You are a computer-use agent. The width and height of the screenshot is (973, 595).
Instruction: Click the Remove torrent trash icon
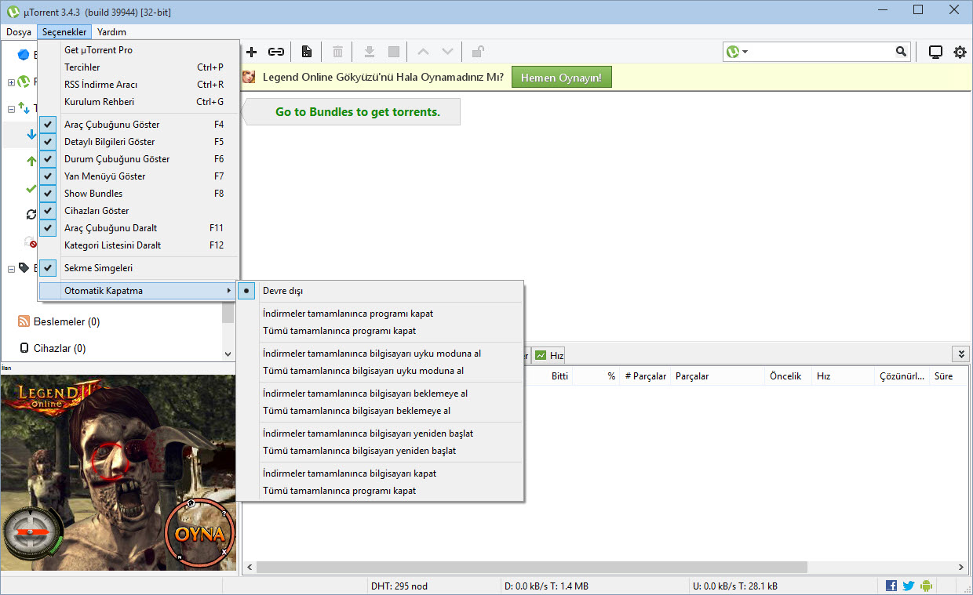(337, 52)
